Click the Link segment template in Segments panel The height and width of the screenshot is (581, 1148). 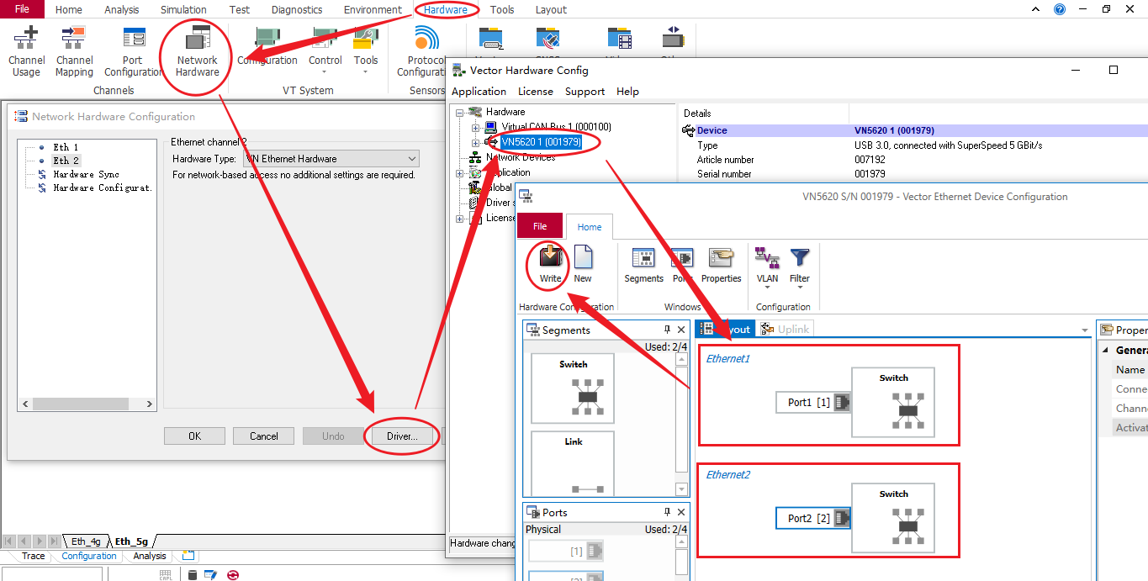[x=573, y=464]
